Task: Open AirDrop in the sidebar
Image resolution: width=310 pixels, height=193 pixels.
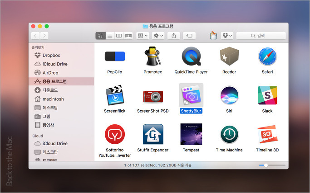Action: tap(61, 73)
